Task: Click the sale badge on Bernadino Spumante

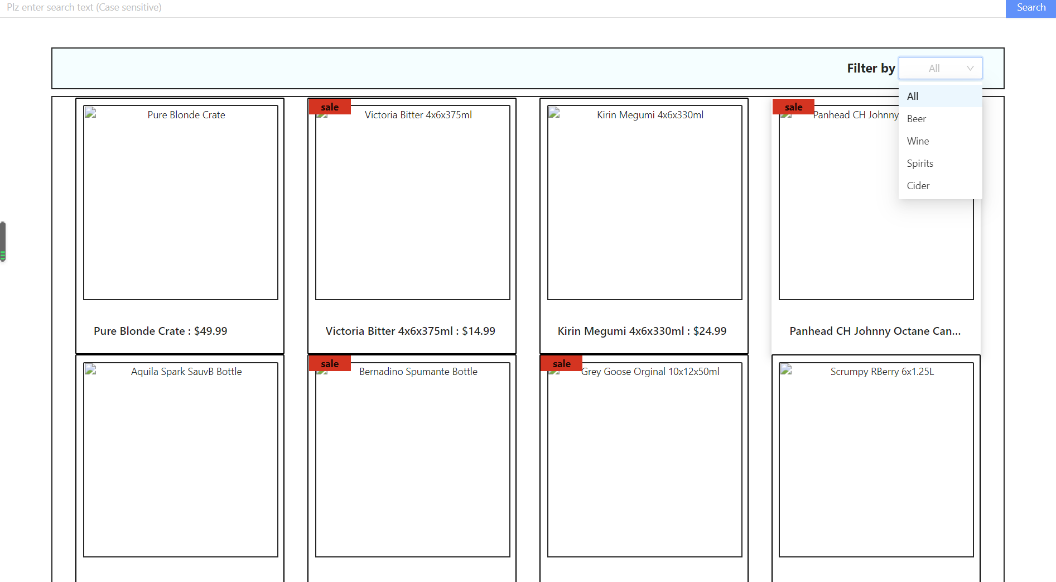Action: pos(330,363)
